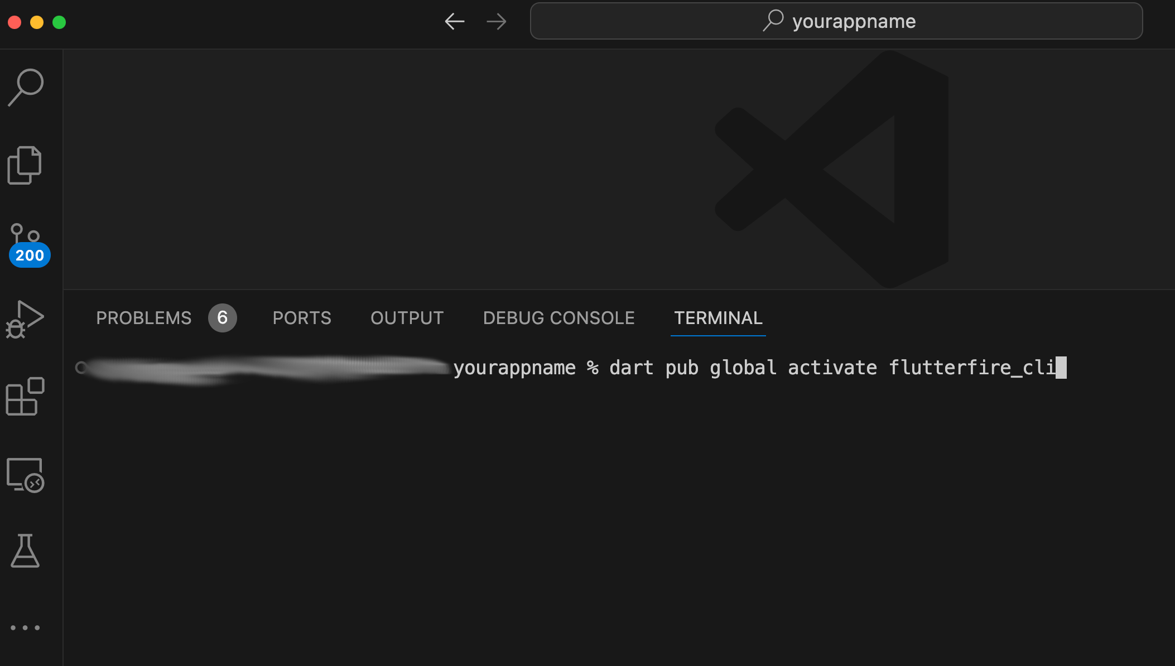Click the terminal prompt circle marker

[81, 368]
